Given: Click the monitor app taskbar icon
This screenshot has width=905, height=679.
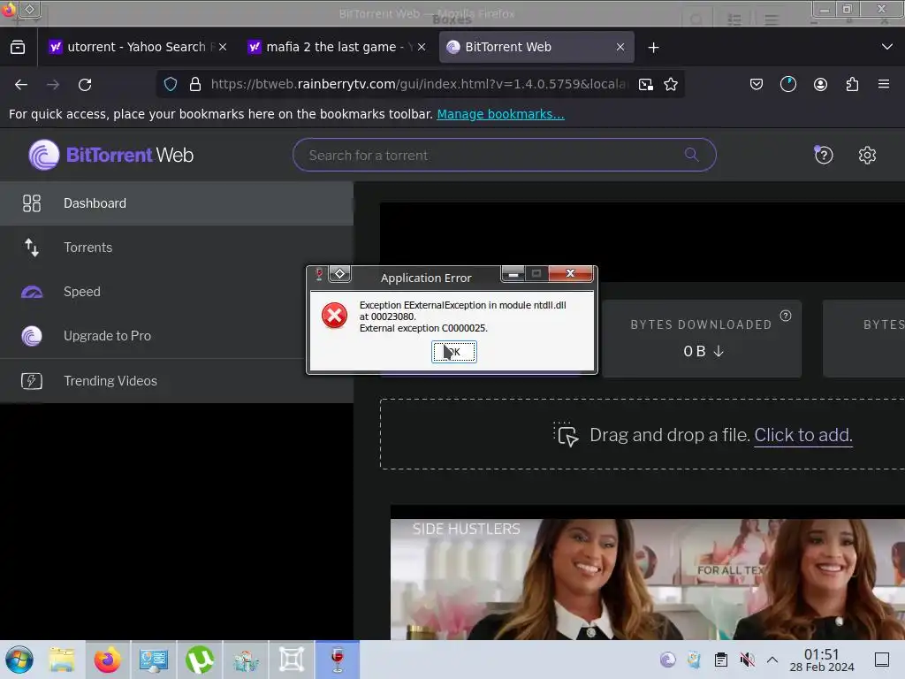Looking at the screenshot, I should (154, 660).
